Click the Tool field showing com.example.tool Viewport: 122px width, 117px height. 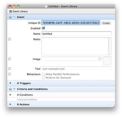76,69
